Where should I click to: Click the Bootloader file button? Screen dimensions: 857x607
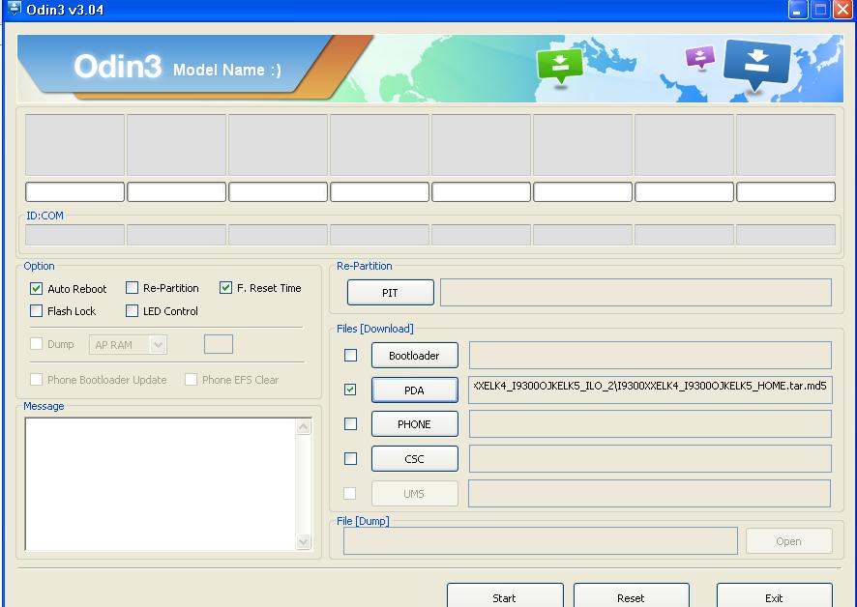(414, 356)
